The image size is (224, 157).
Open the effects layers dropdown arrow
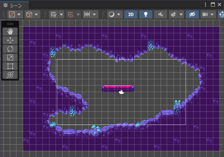tap(181, 14)
